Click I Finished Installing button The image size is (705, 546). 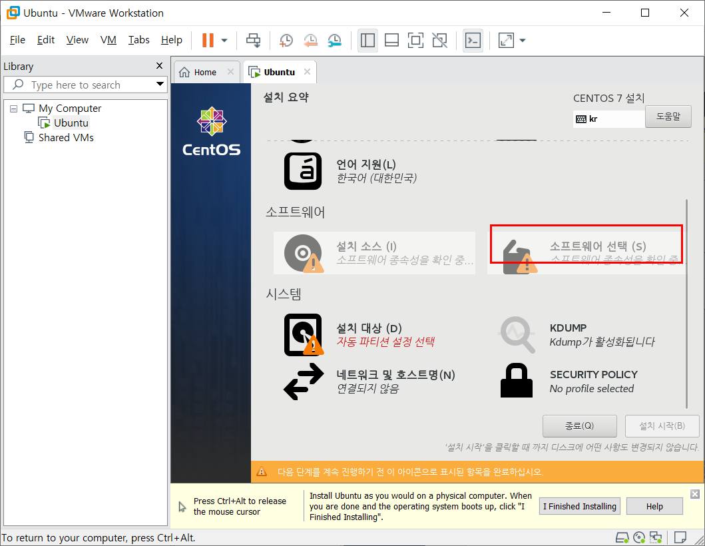(x=580, y=506)
